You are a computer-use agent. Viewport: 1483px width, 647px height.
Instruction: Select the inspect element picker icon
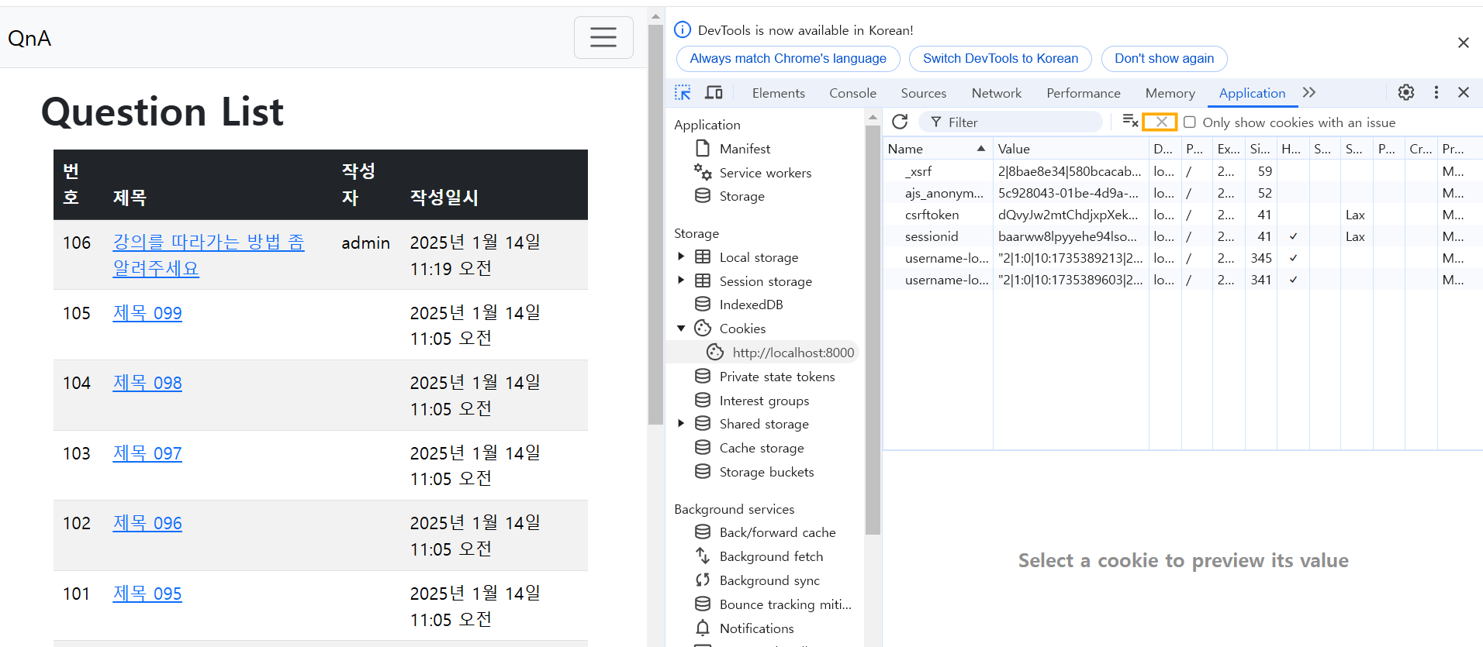(x=683, y=93)
